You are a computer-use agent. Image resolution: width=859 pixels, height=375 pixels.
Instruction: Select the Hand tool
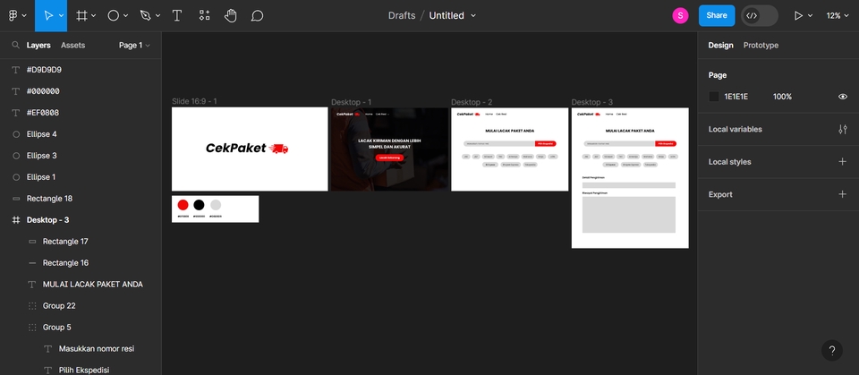click(x=231, y=15)
